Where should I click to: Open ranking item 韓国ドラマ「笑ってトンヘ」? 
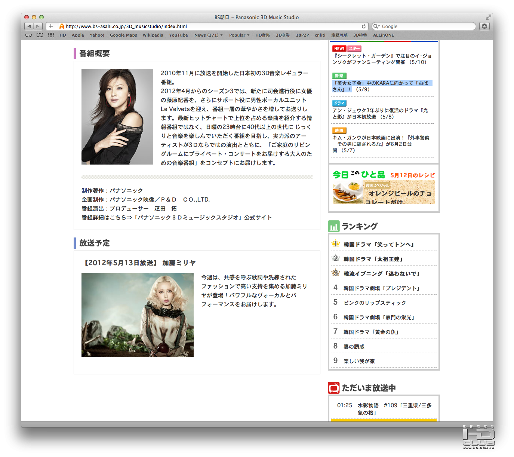pyautogui.click(x=379, y=245)
